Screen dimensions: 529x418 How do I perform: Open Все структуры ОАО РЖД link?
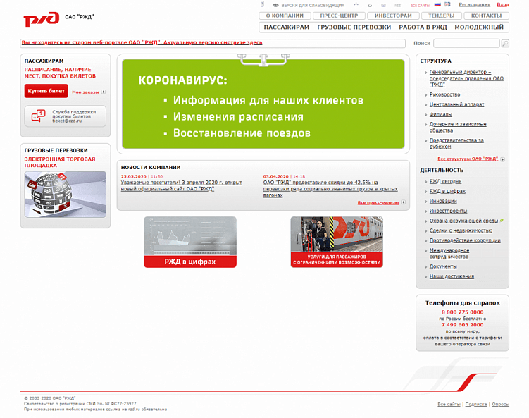tap(468, 159)
